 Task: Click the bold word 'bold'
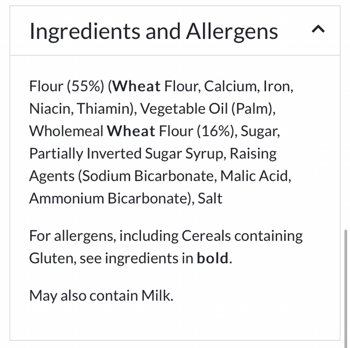point(212,258)
